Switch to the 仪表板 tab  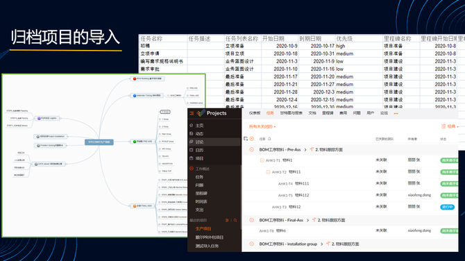point(255,113)
